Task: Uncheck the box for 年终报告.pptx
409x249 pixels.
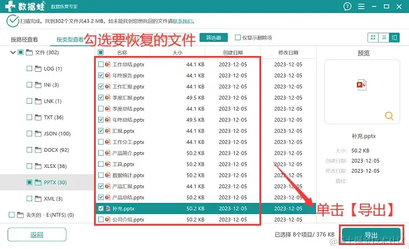Action: pyautogui.click(x=100, y=75)
